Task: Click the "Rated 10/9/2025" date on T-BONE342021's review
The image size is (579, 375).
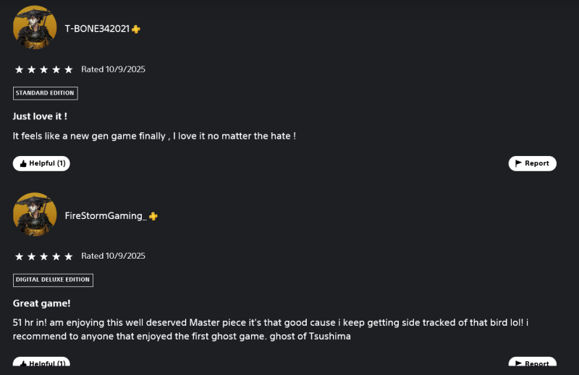Action: [x=113, y=69]
